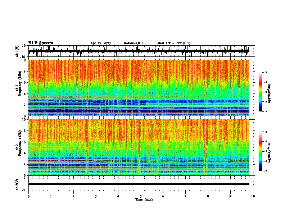Click the ch.2 color scale bar
The image size is (285, 220).
[x=260, y=151]
